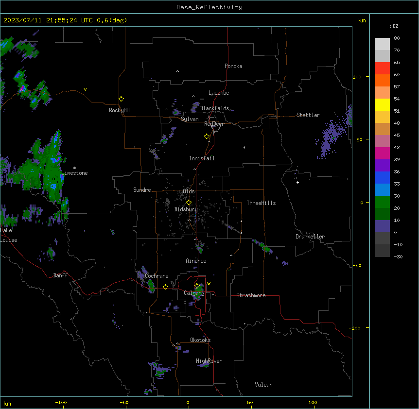
Task: Pick the violet purple band in the dBZ legend
Action: 382,166
